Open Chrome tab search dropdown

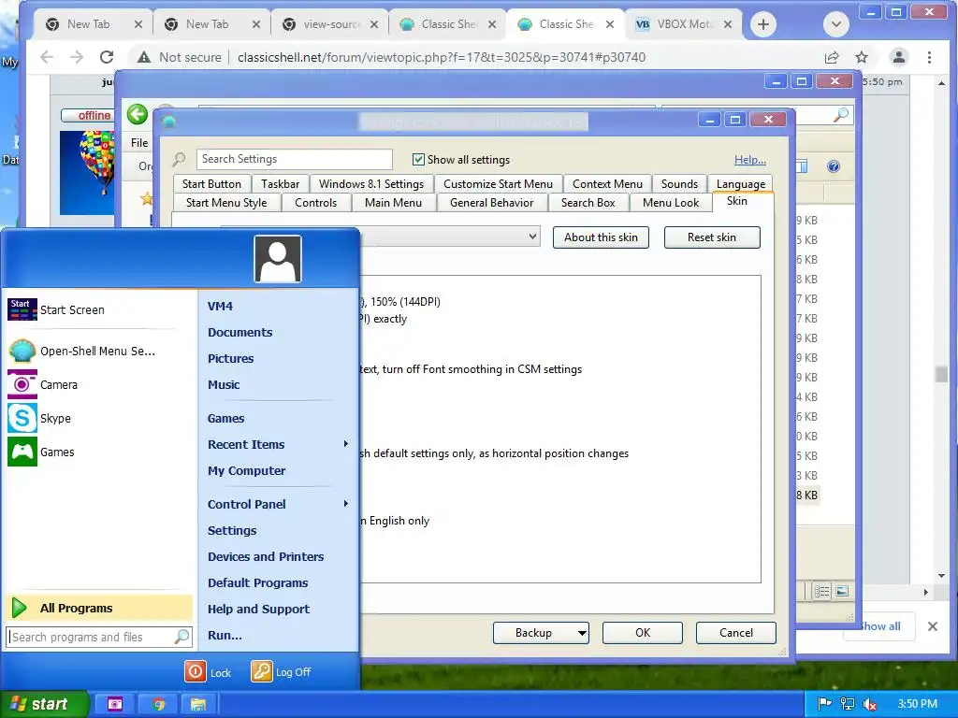[835, 24]
